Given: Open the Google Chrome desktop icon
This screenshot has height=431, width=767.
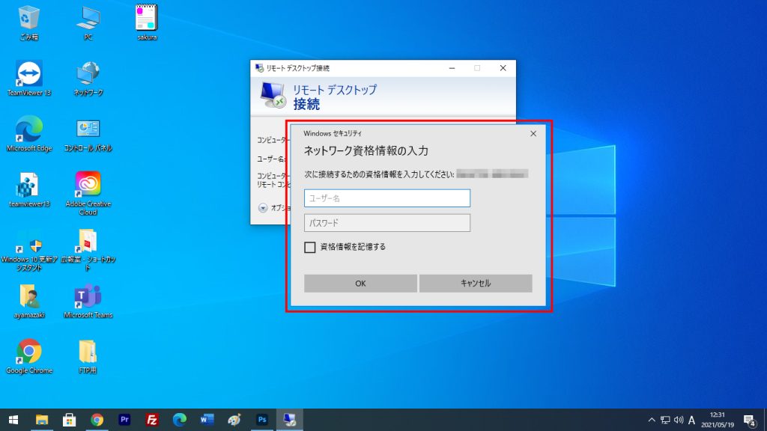Looking at the screenshot, I should [x=29, y=352].
